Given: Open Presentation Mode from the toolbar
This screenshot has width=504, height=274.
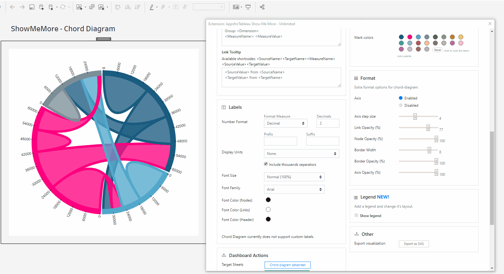Looking at the screenshot, I should 248,7.
